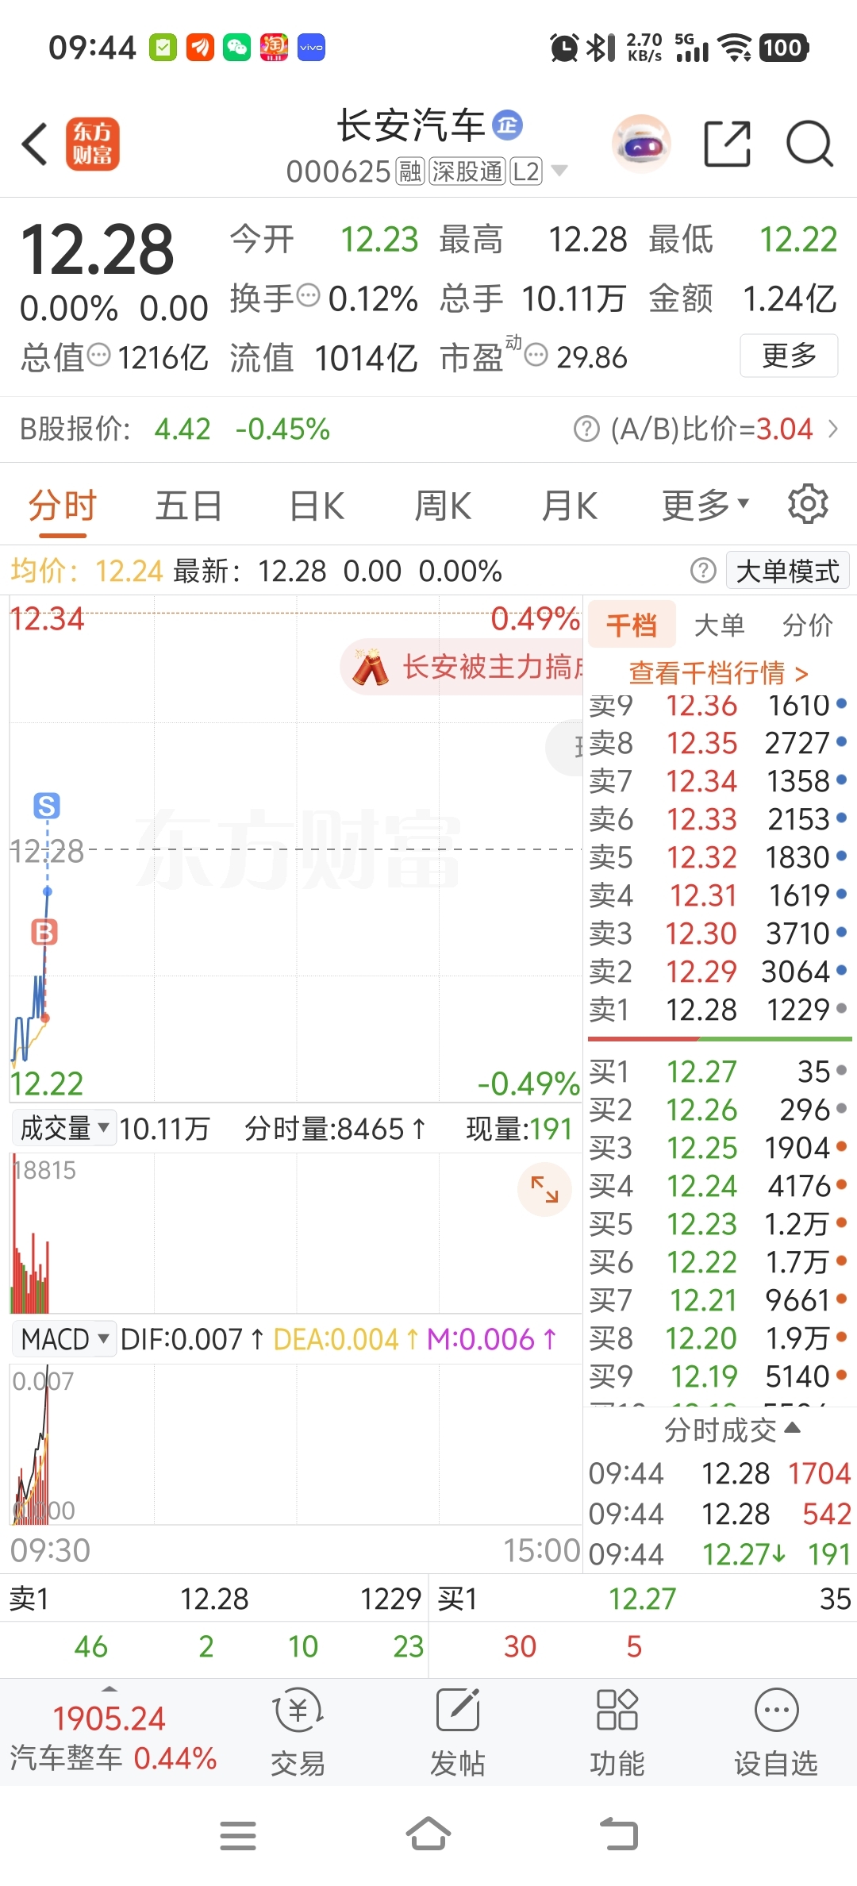Open the 更多 chart period dropdown
The width and height of the screenshot is (857, 1886).
coord(705,505)
